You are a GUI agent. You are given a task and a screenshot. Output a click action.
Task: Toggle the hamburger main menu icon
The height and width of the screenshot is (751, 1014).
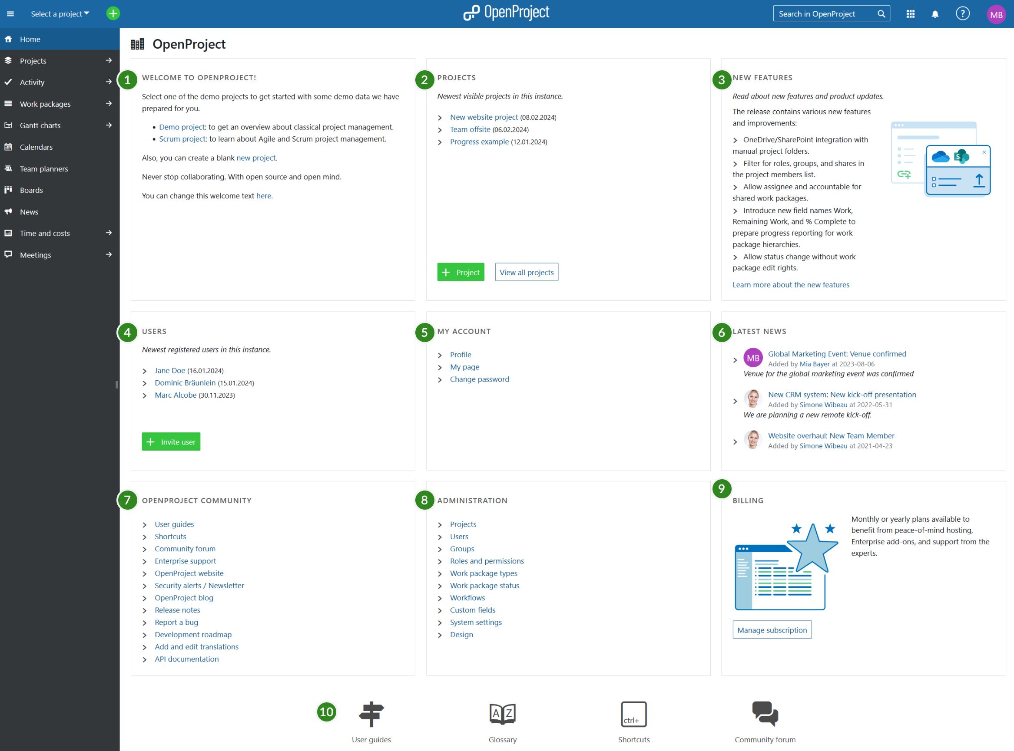[x=10, y=13]
